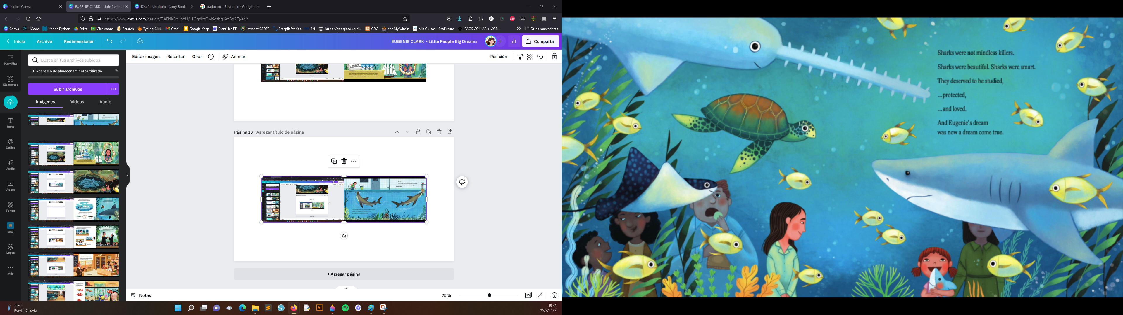This screenshot has width=1123, height=315.
Task: Delete page 13 with trash icon
Action: [440, 132]
